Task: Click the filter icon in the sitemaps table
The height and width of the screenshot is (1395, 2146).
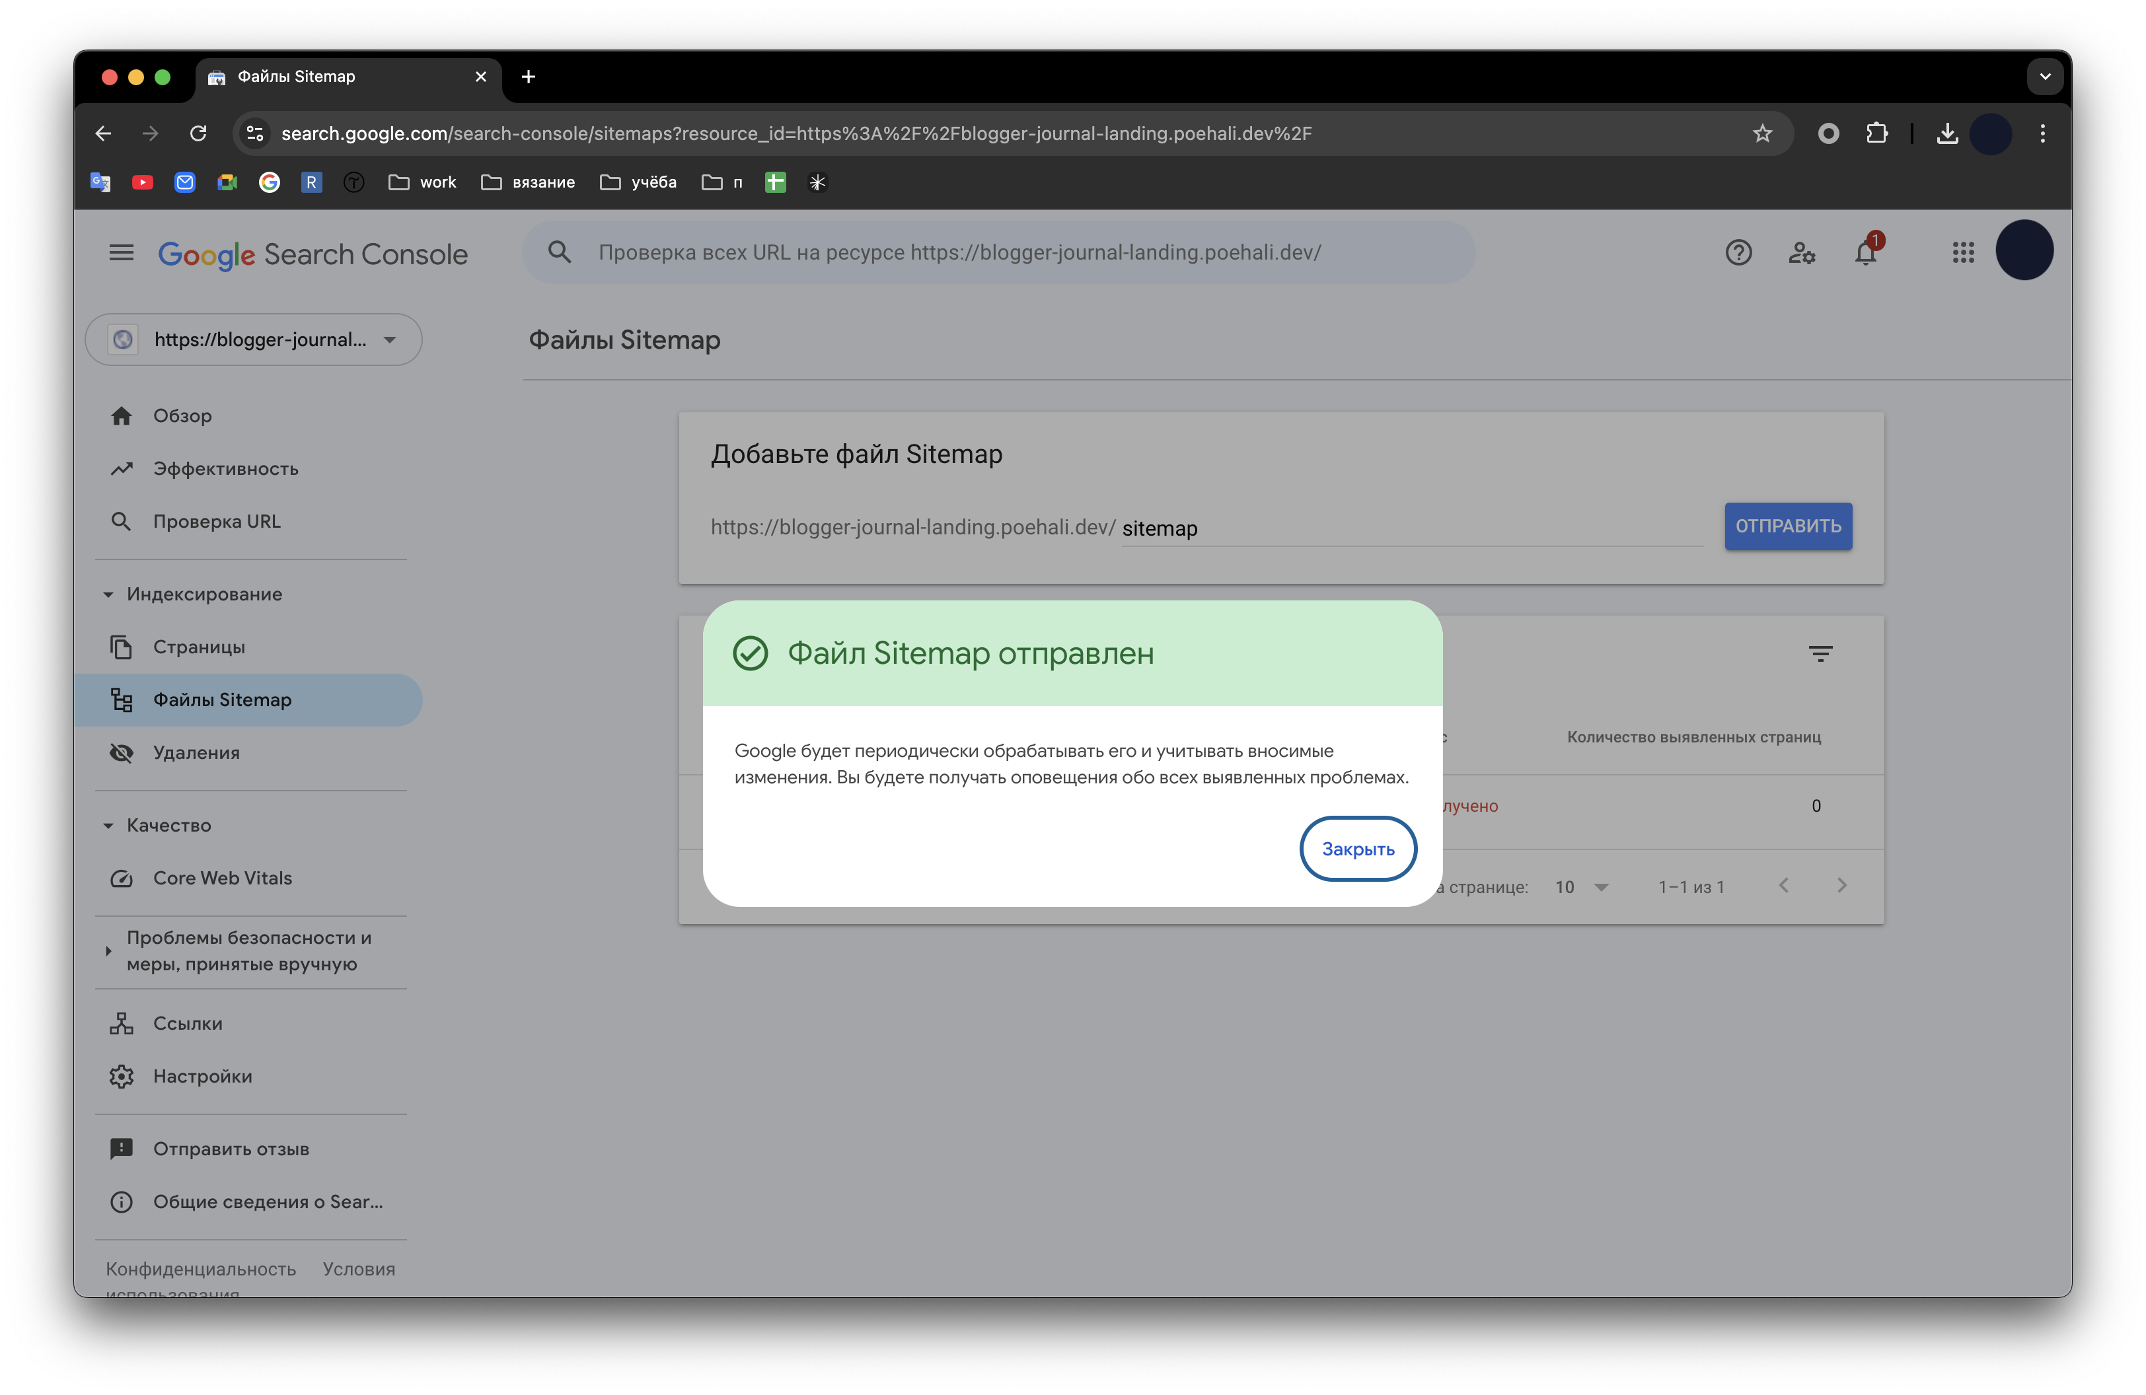Action: click(x=1822, y=653)
